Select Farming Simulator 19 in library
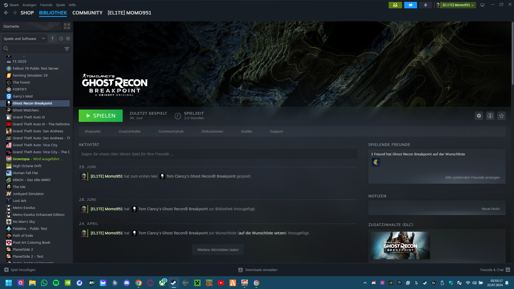This screenshot has height=289, width=514. tap(35, 75)
